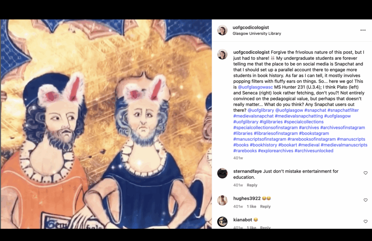This screenshot has width=372, height=241.
Task: Open the Glasgow University Library location link
Action: coord(257,33)
